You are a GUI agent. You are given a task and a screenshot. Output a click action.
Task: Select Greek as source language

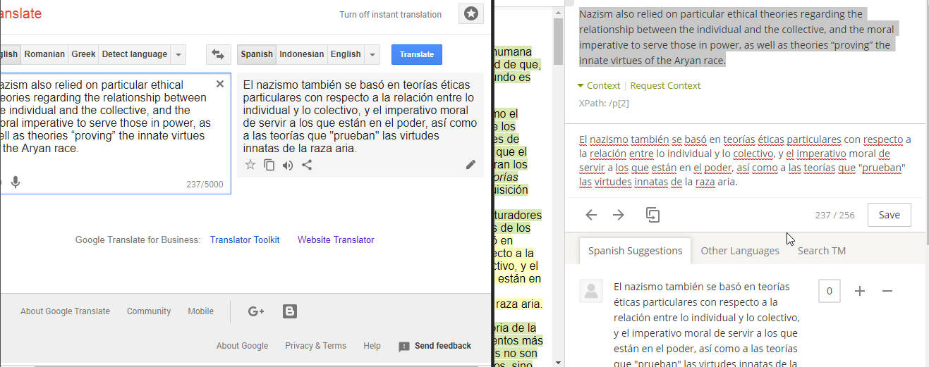(83, 54)
